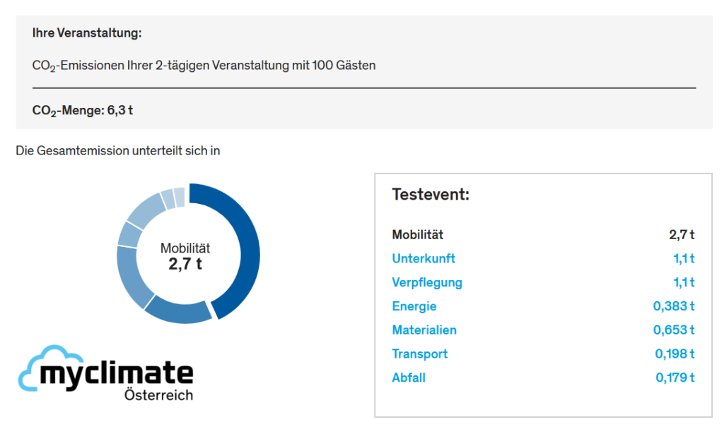Click the donut center Mobilität 2,7 t label
724x429 pixels.
point(185,257)
